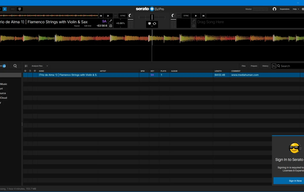
Task: Toggle the library view mode icon
Action: 26,66
